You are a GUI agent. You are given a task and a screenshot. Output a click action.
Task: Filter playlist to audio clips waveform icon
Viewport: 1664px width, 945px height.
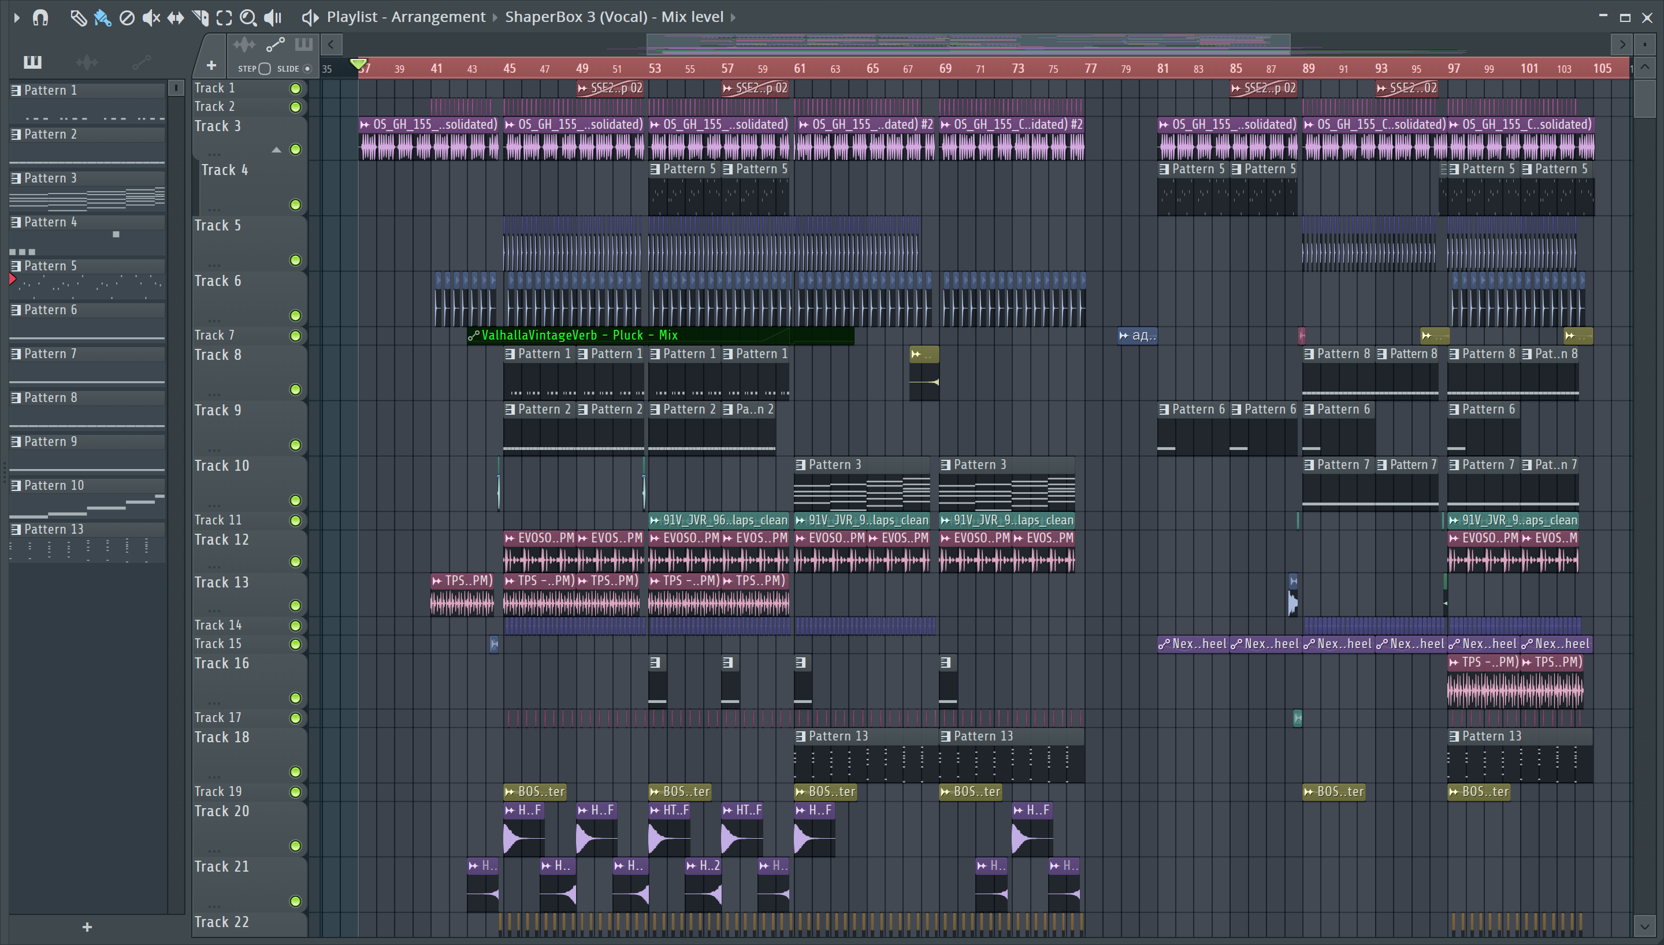click(244, 45)
